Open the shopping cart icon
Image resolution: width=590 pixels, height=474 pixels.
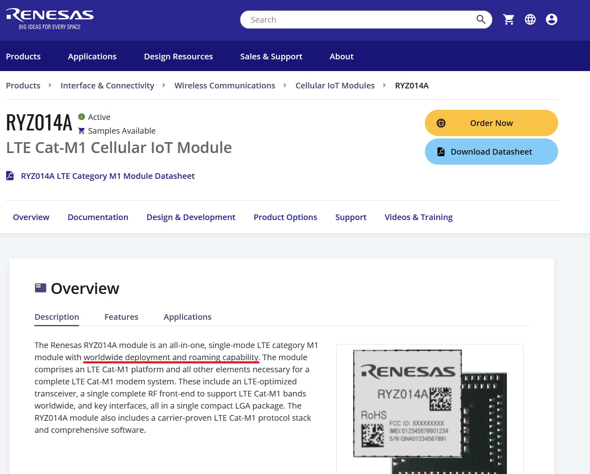point(509,19)
